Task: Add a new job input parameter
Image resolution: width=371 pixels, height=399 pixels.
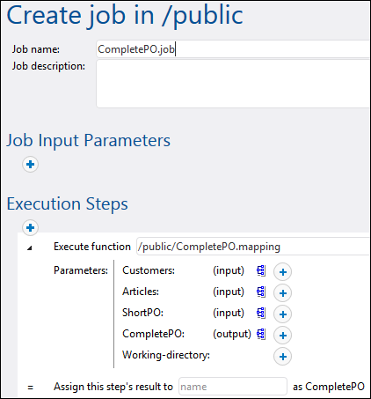Action: tap(30, 165)
